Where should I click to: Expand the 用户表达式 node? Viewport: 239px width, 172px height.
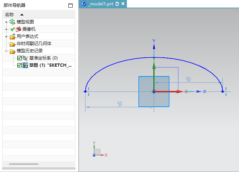[x=6, y=37]
